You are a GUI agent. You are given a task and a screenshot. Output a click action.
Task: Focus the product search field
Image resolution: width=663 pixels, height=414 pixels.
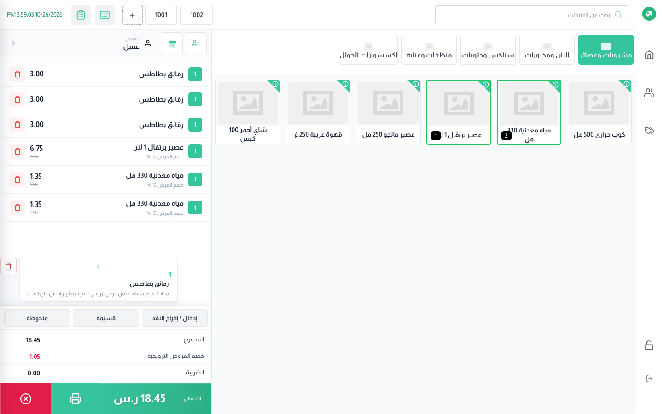point(532,15)
